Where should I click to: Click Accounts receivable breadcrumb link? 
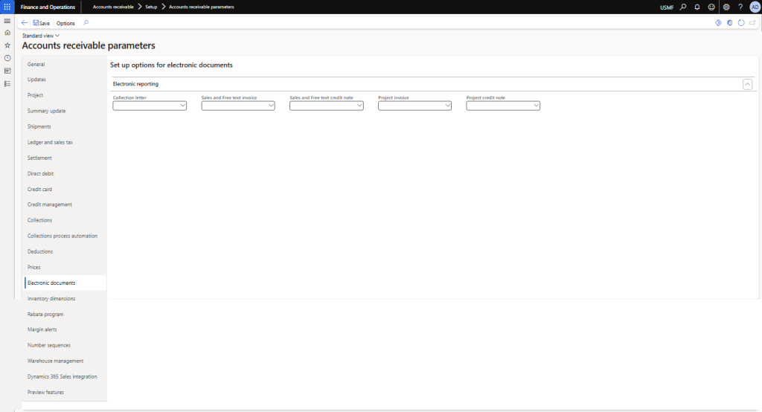(113, 7)
